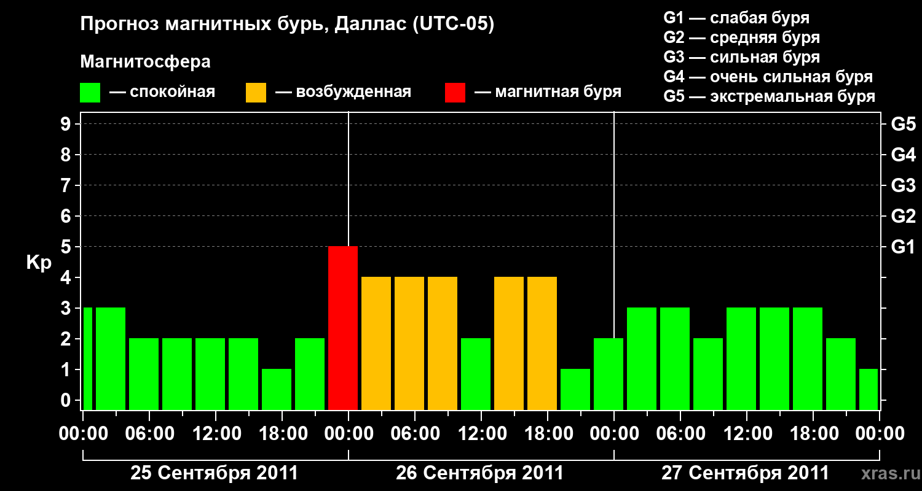
Task: Click the 'G5 — экстремальная буря' legend line
Action: [769, 96]
